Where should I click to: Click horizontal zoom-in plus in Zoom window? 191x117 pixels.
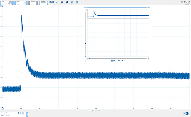(148, 58)
